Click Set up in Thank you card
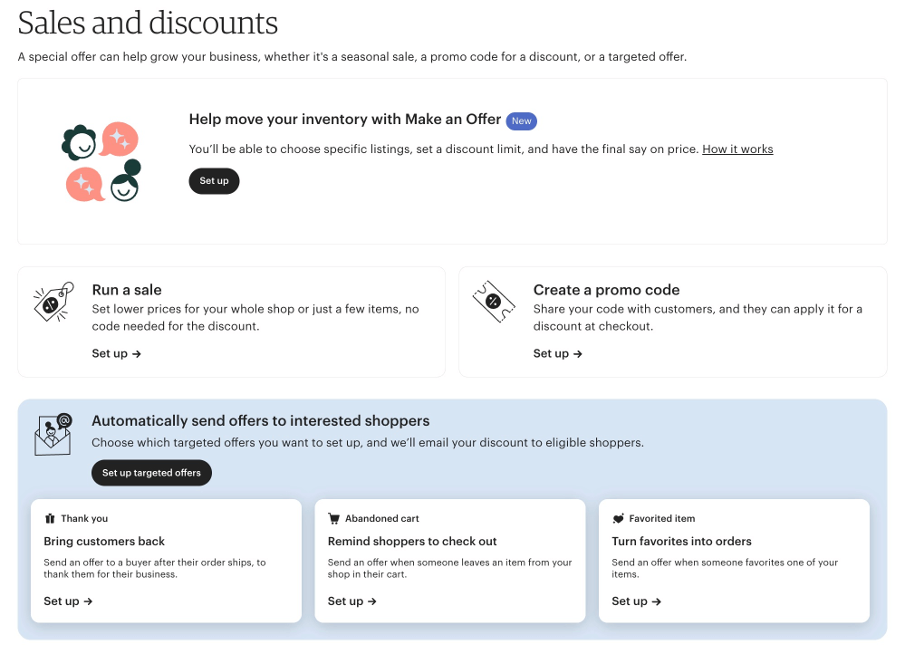 pos(68,601)
